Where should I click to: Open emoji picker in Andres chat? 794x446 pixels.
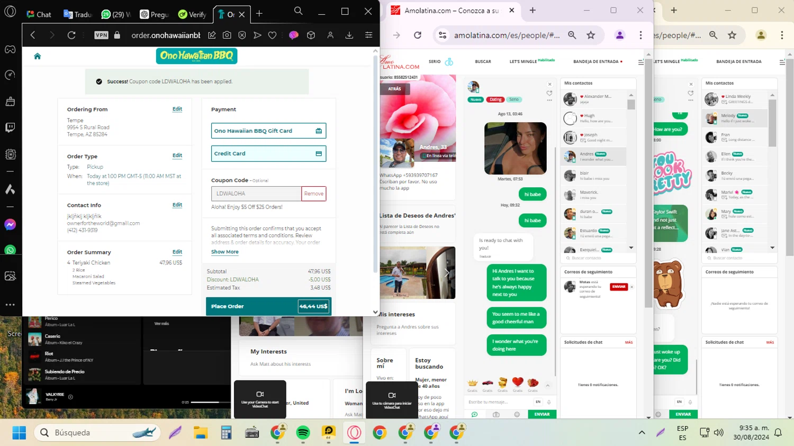pyautogui.click(x=517, y=415)
